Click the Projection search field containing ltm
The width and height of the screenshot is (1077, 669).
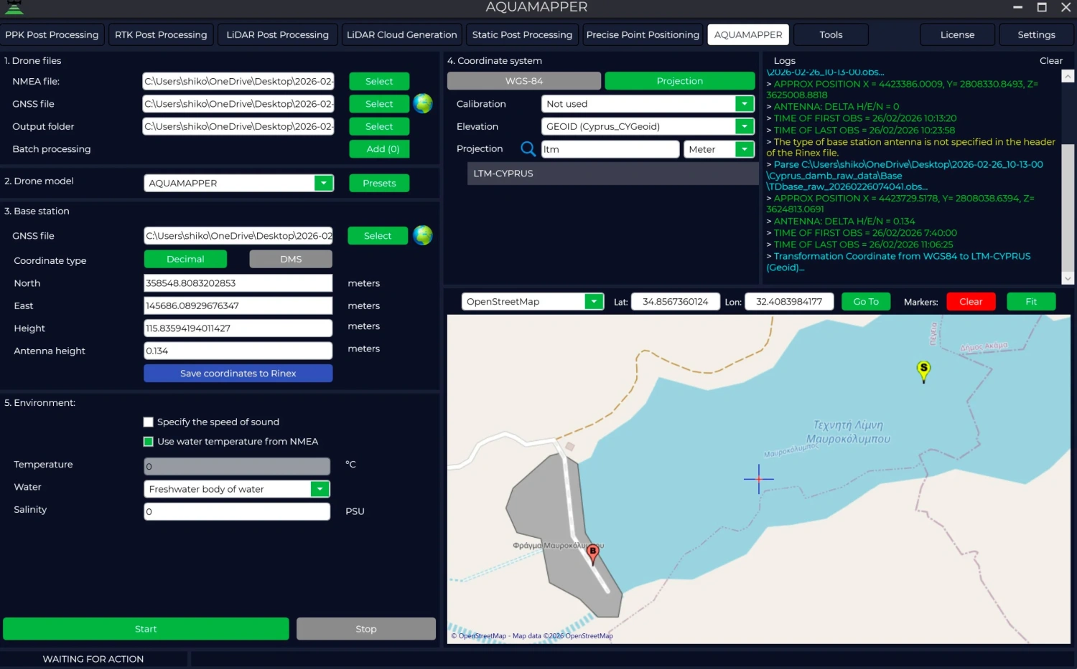pos(610,149)
